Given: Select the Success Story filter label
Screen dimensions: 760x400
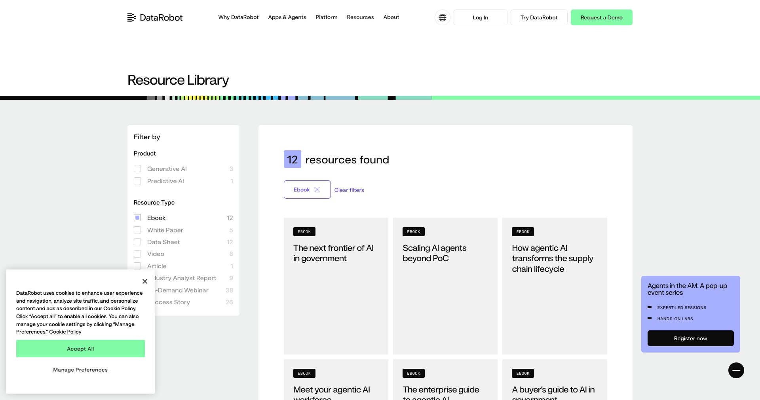Looking at the screenshot, I should (x=173, y=302).
